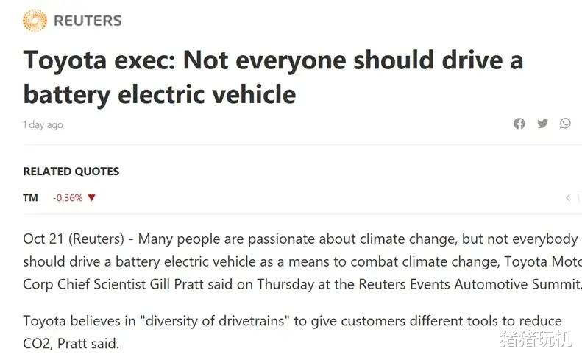
Task: Open the TM ticker symbol quote
Action: [x=30, y=198]
